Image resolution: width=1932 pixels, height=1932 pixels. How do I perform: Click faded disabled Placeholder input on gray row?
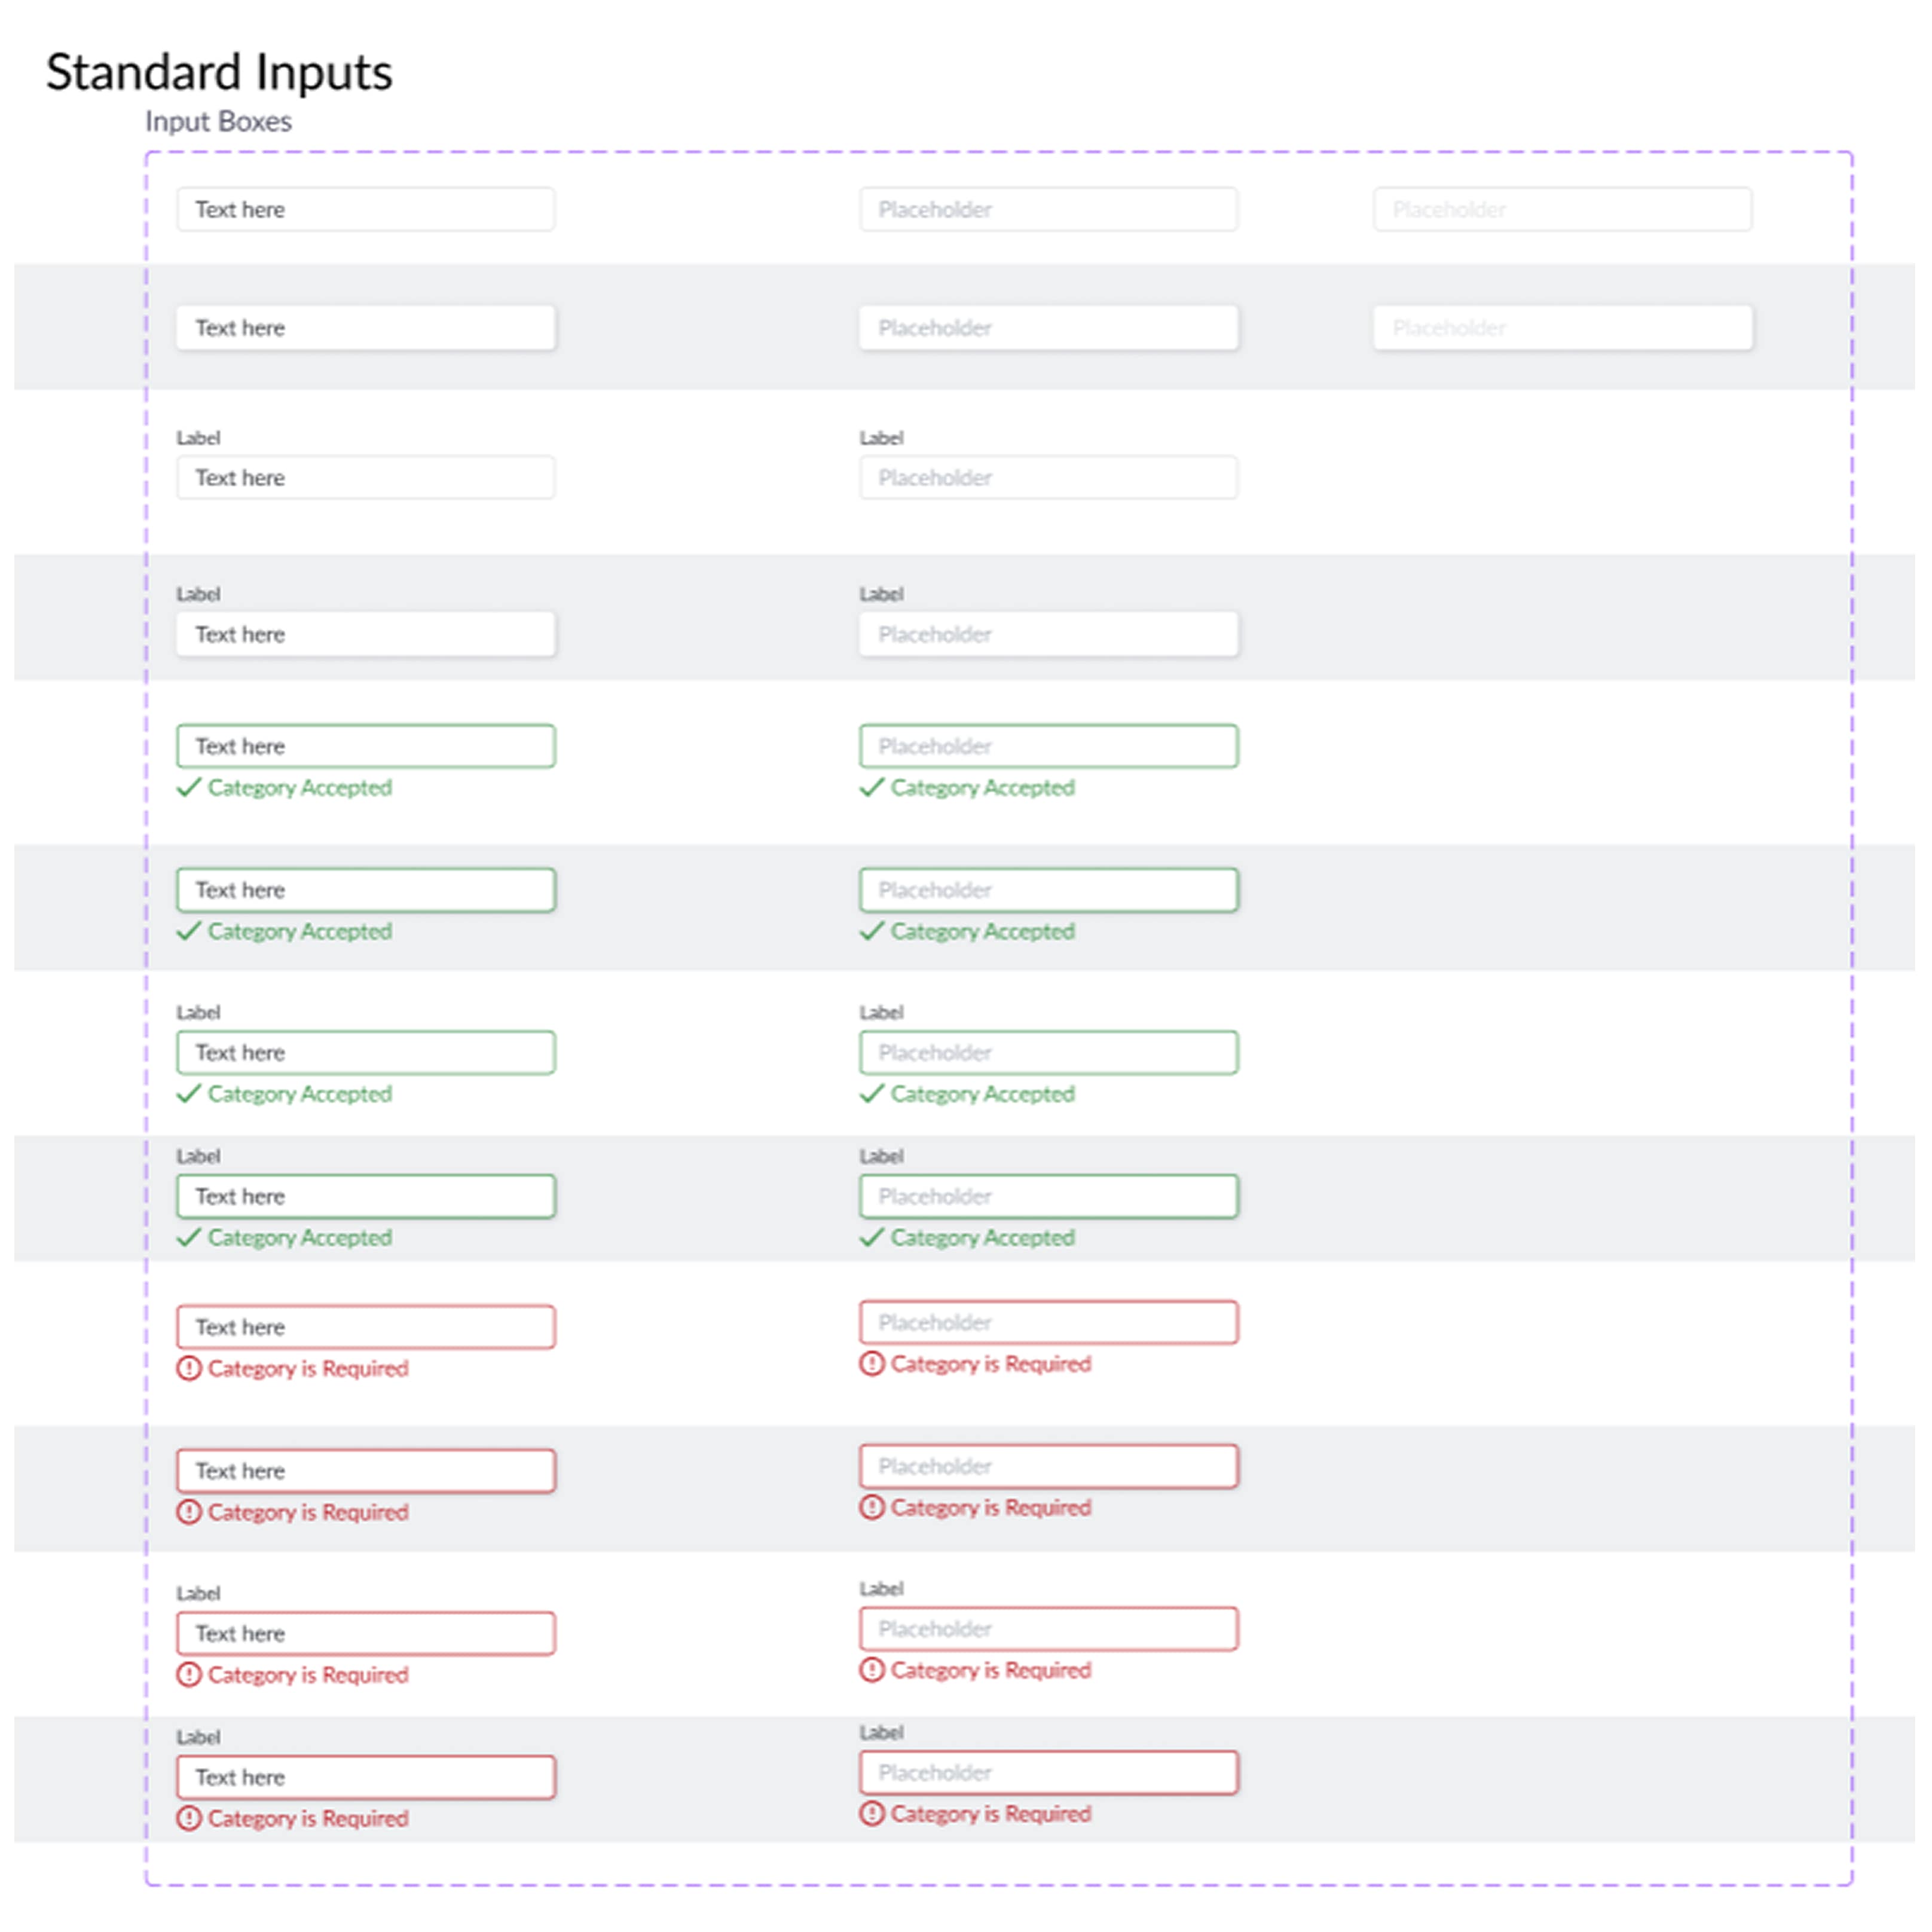pos(1562,328)
